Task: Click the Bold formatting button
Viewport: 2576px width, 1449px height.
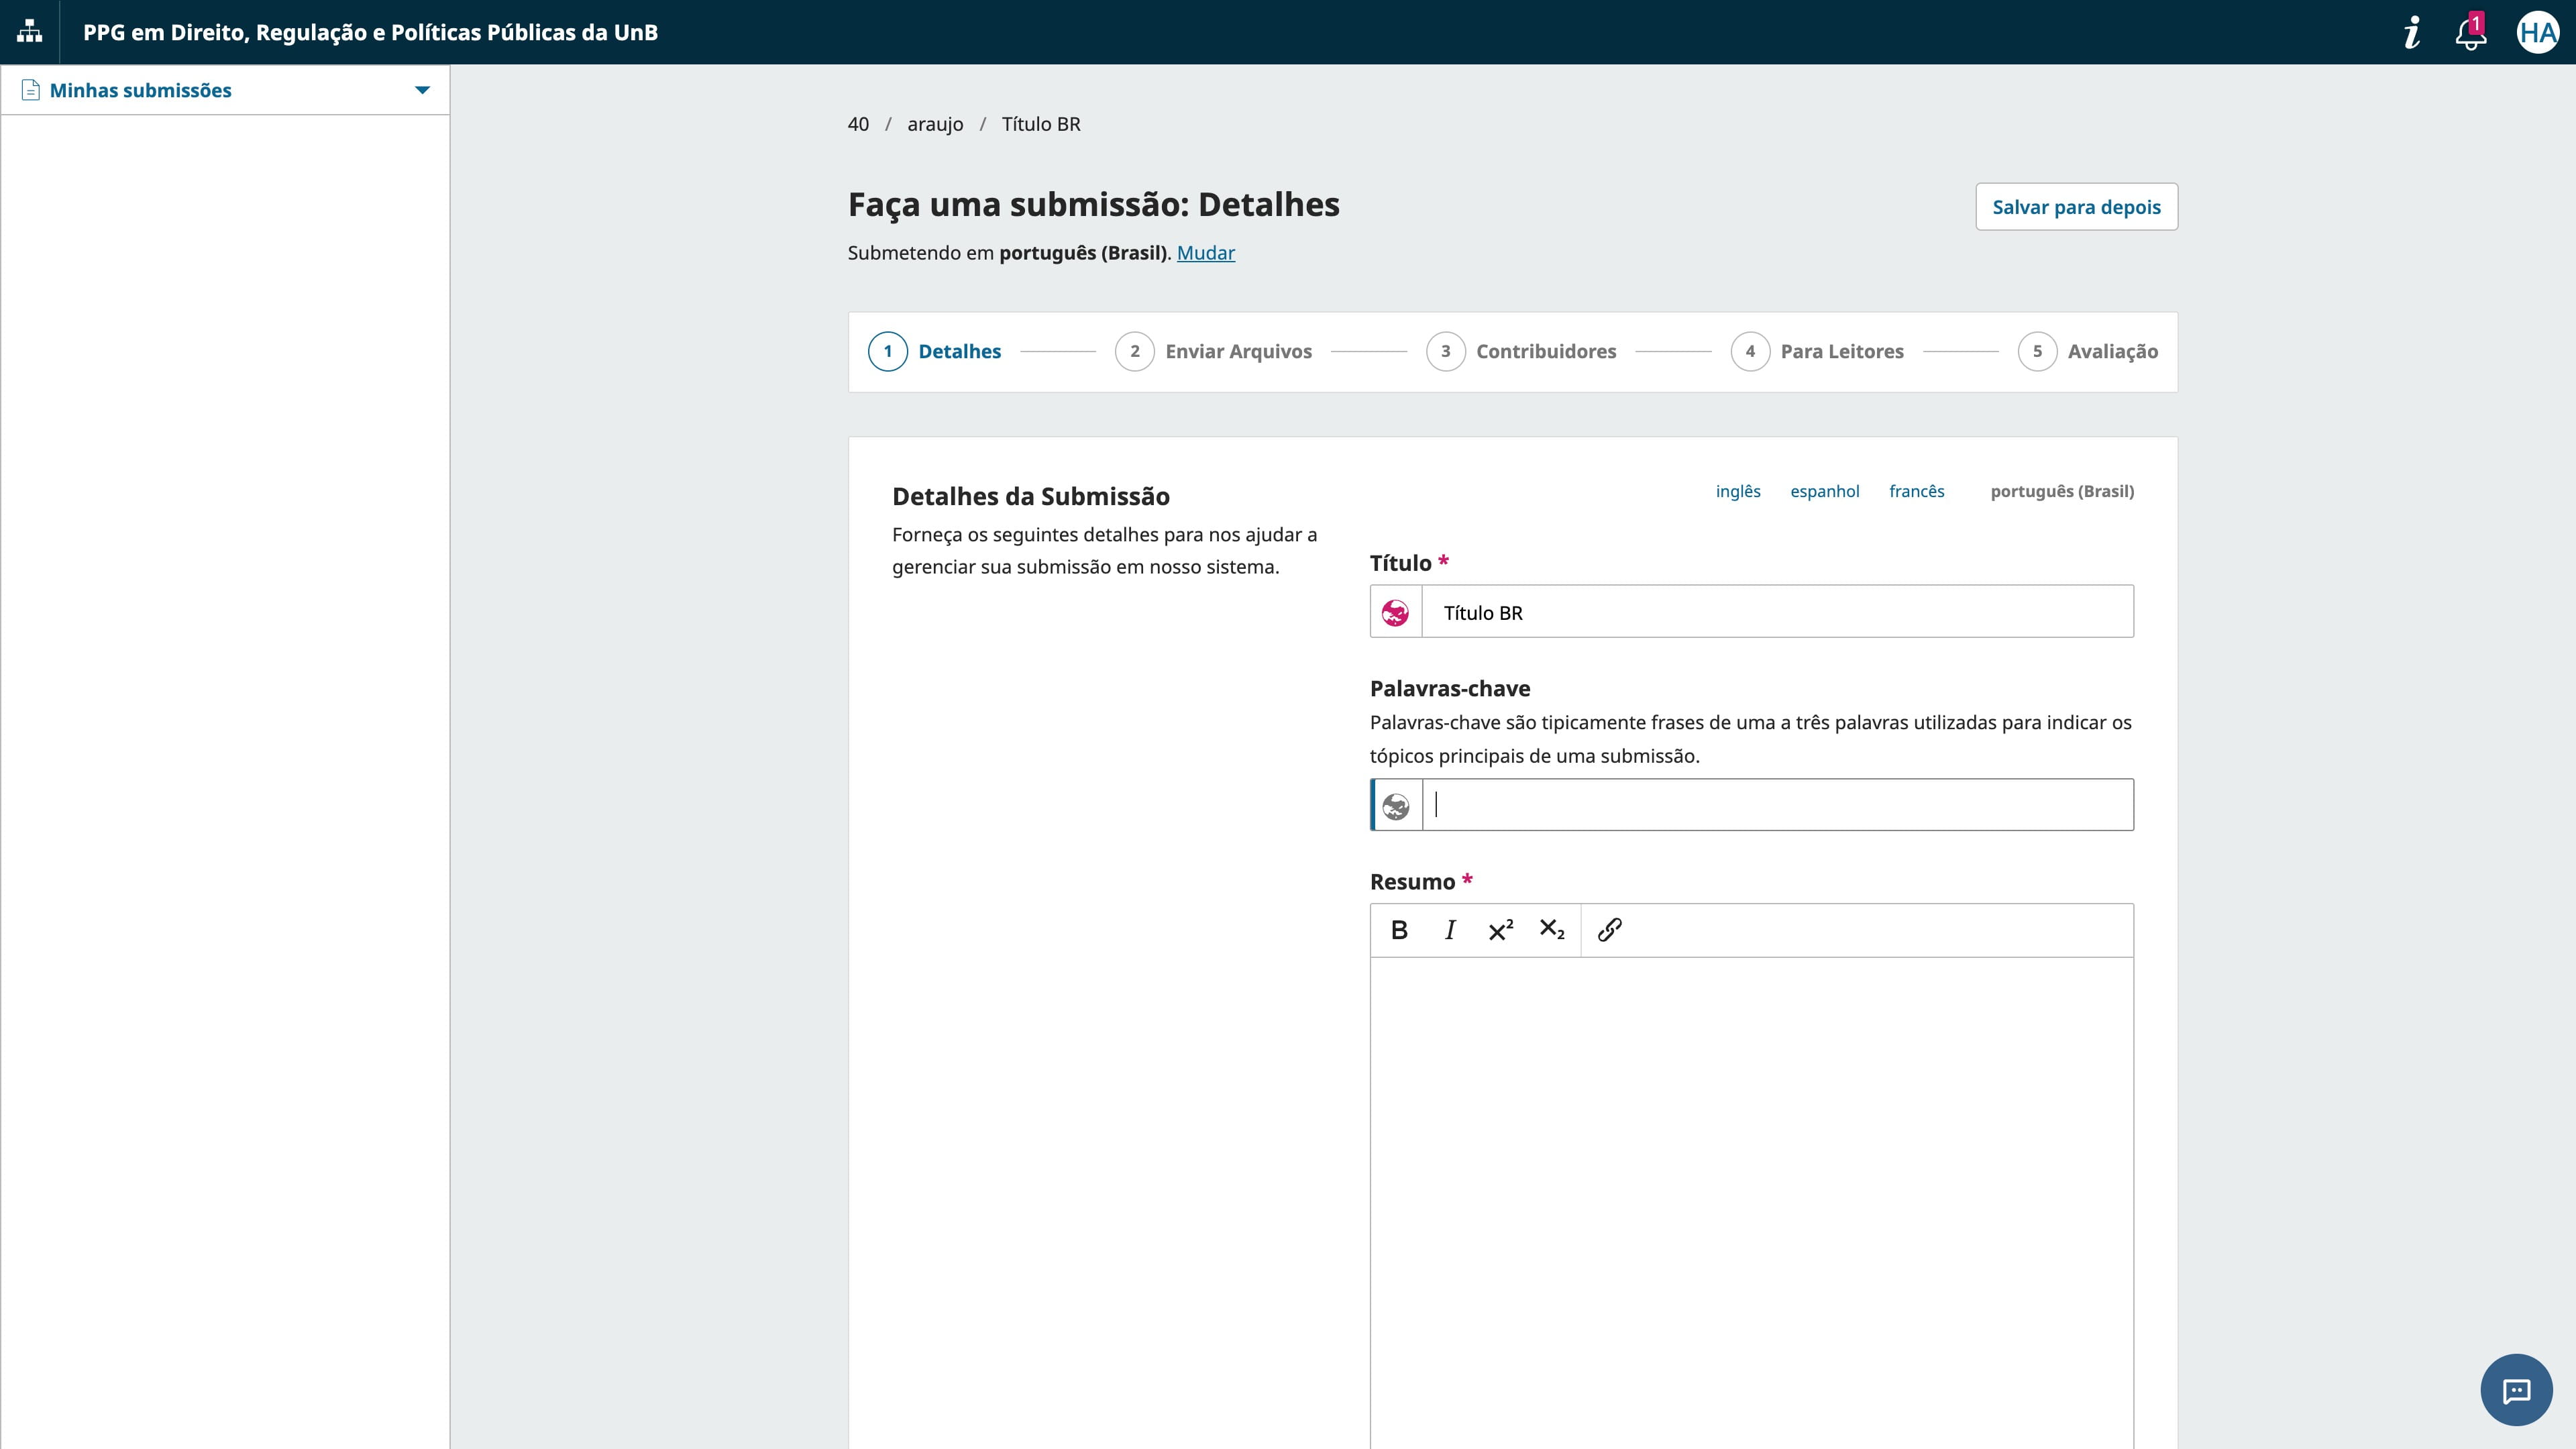Action: pos(1399,930)
